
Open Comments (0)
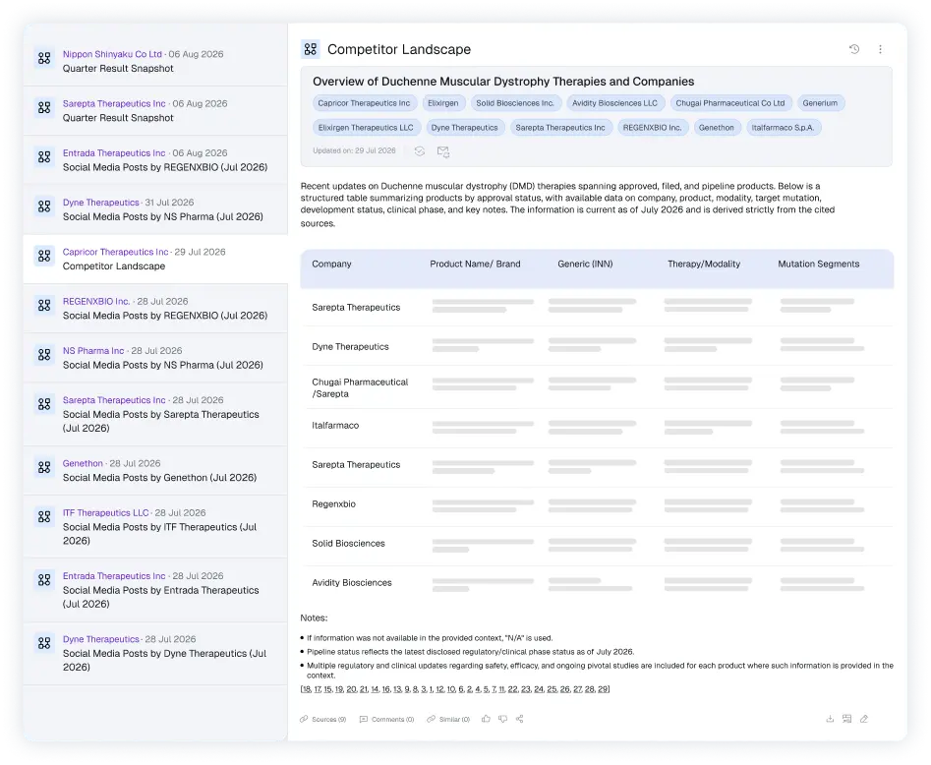[386, 719]
